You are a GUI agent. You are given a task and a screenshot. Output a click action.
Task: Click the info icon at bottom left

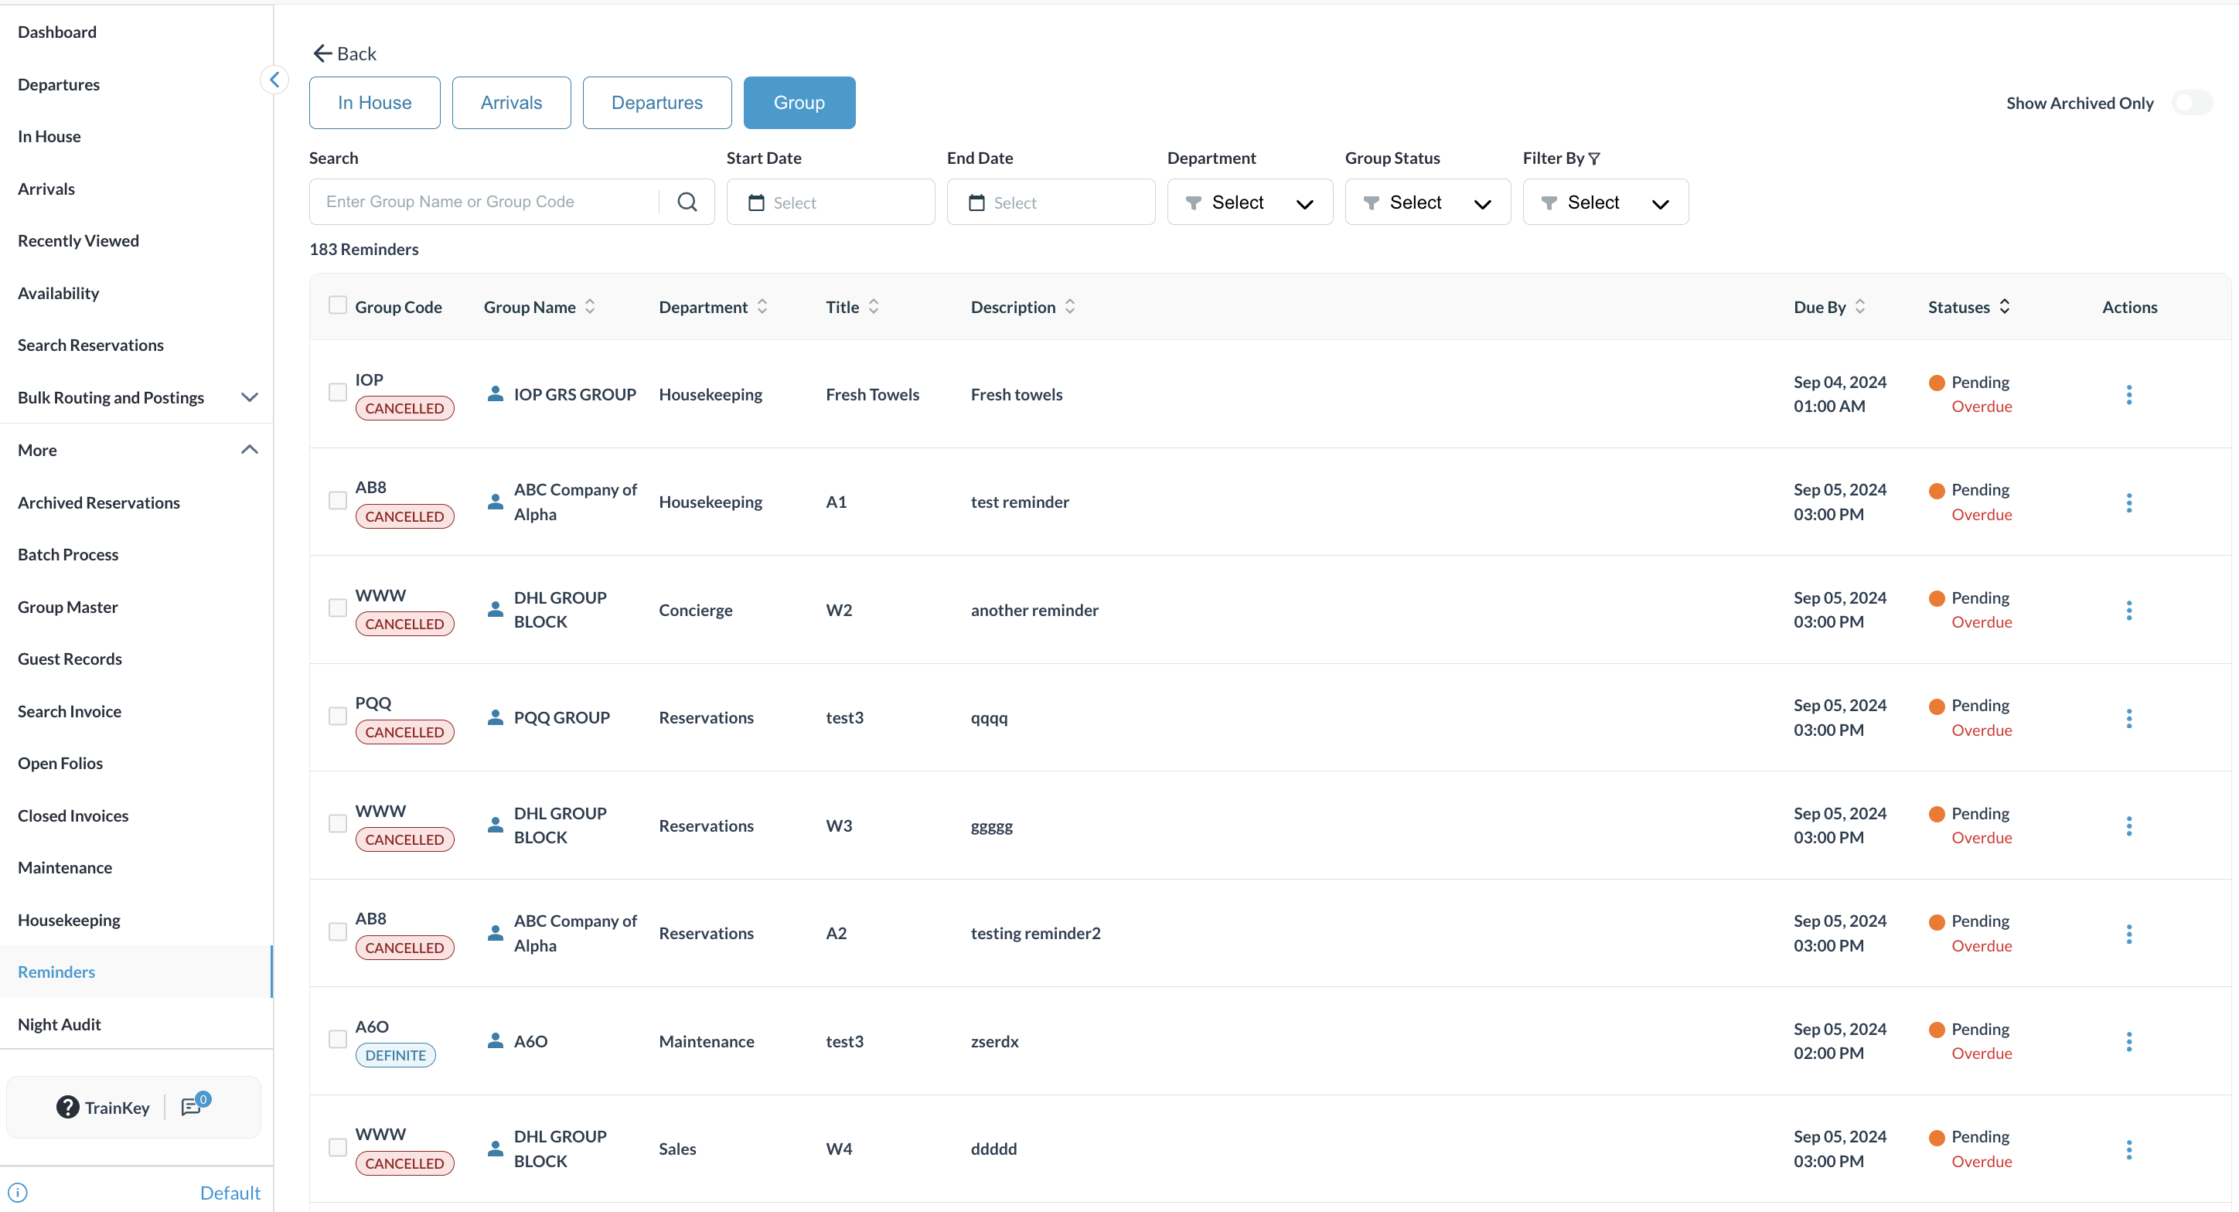(17, 1192)
